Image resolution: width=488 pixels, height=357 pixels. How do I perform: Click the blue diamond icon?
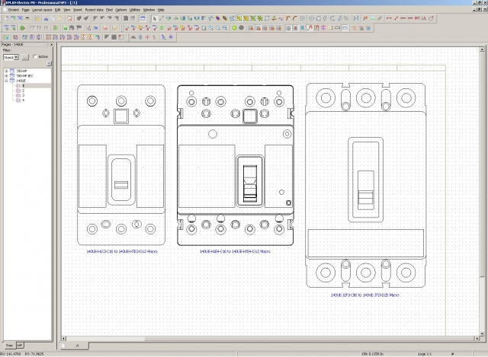click(171, 37)
